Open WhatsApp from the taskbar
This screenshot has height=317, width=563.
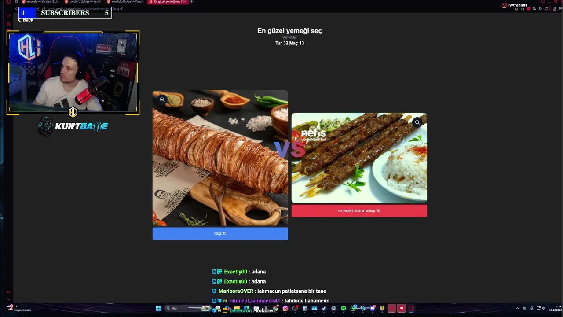click(353, 308)
